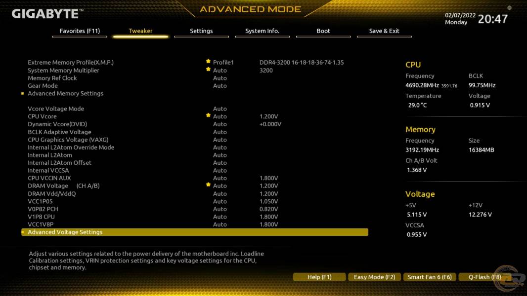The image size is (527, 296).
Task: Select the V0P82 PCH setting
Action: [43, 209]
